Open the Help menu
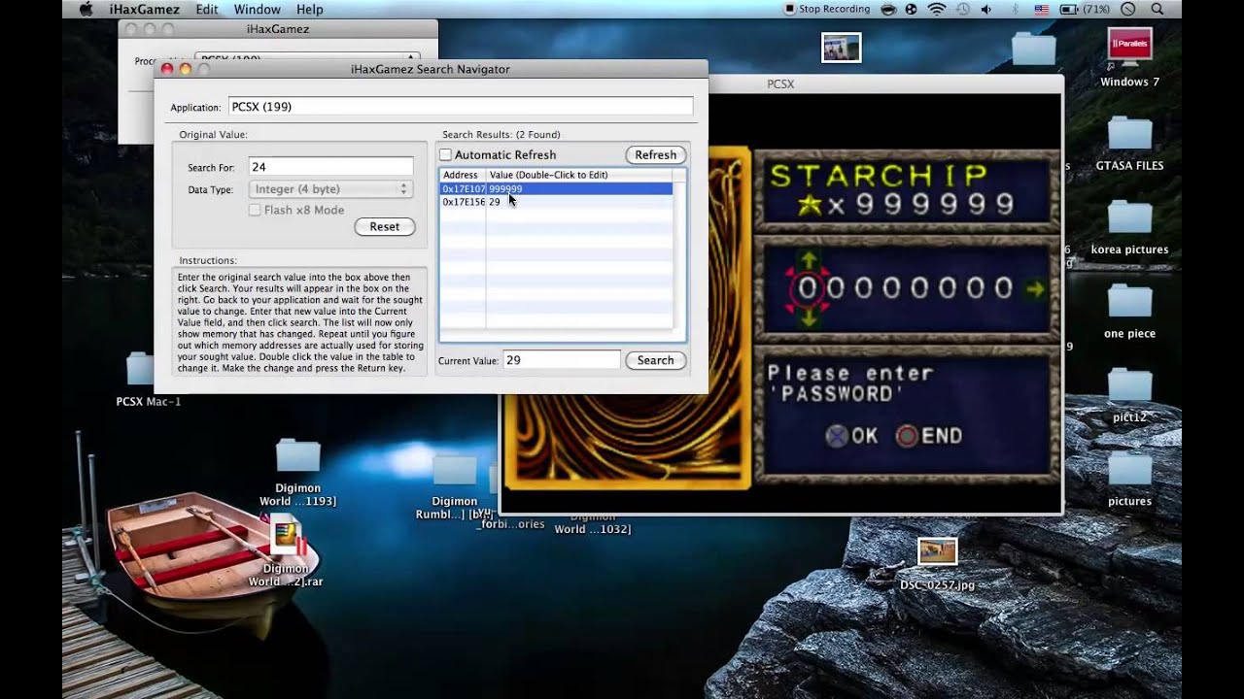 tap(309, 9)
